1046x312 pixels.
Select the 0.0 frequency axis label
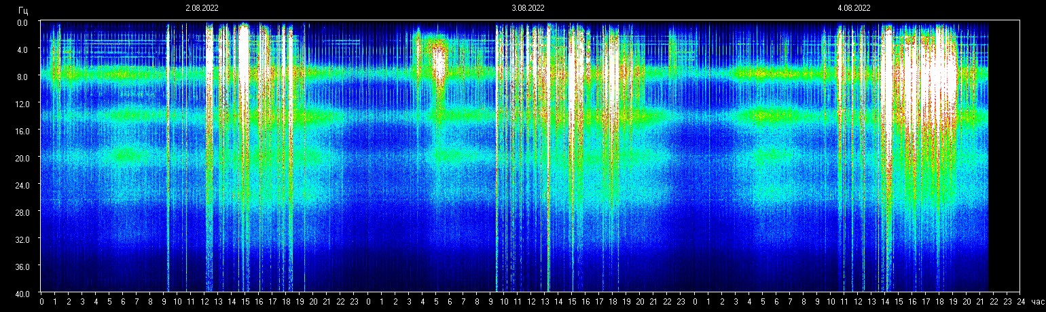[22, 22]
